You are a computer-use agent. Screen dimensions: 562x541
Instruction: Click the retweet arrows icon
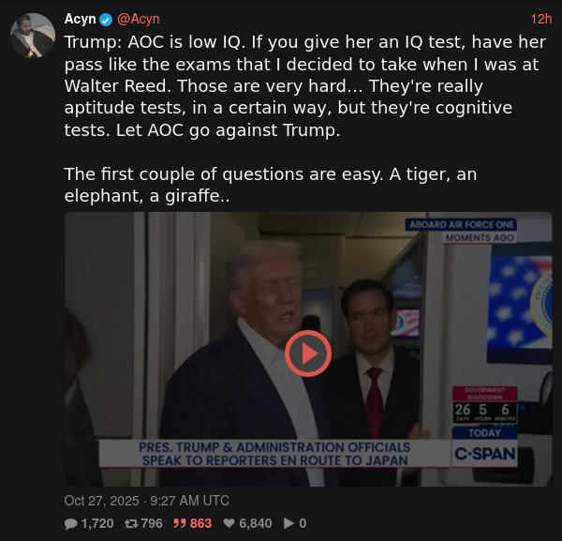tap(131, 524)
